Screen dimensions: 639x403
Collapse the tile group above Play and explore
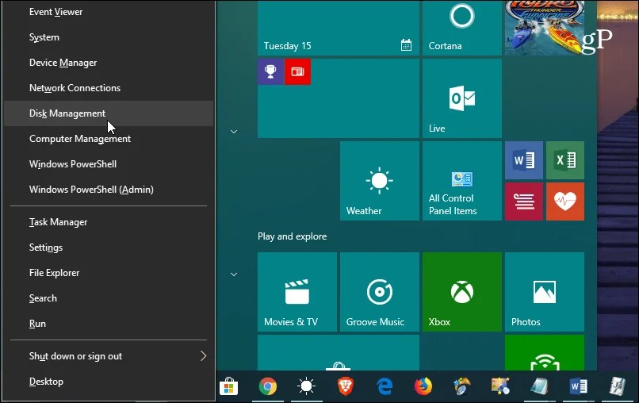(x=234, y=132)
